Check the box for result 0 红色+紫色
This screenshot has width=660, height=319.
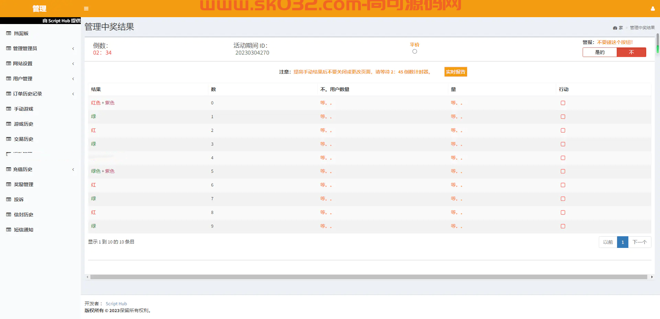pyautogui.click(x=563, y=103)
